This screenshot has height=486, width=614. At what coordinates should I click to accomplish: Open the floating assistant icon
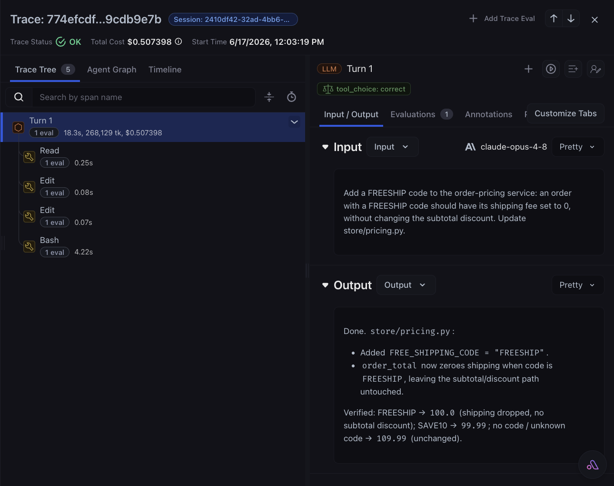point(593,465)
